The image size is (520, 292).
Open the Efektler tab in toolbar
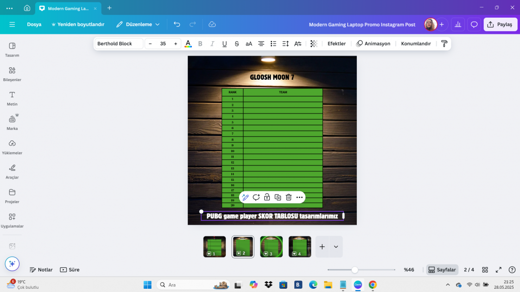tap(336, 44)
